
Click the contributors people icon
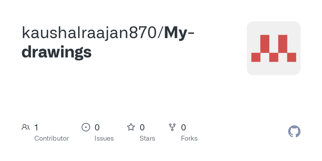tap(26, 127)
